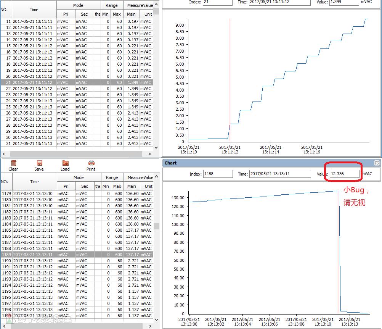Close the Chart panel
Viewport: 382px width, 329px height.
(x=377, y=163)
